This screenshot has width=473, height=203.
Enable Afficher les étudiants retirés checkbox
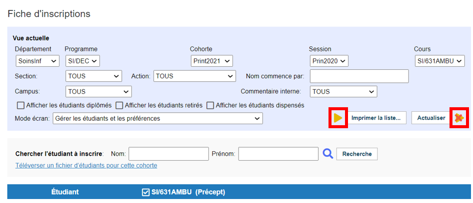[x=119, y=106]
